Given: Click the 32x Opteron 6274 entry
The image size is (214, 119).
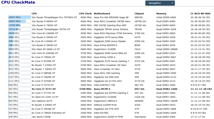Looking at the screenshot, I should coord(42,101).
